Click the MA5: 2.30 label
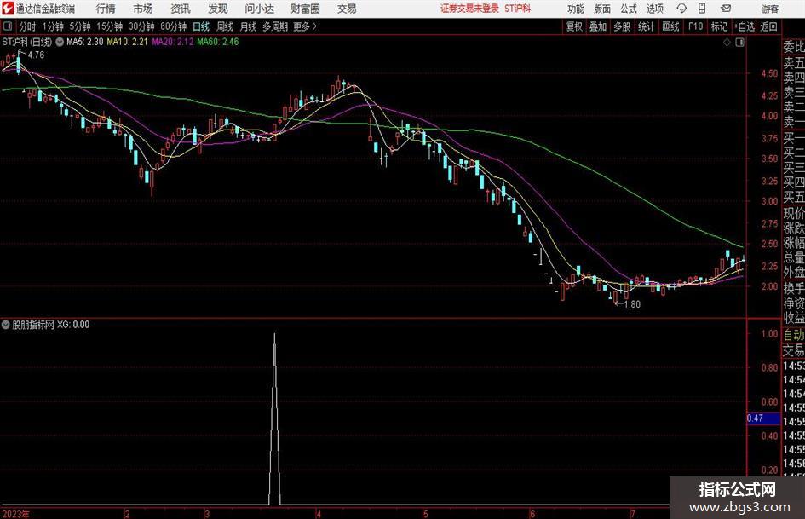This screenshot has width=805, height=519. pyautogui.click(x=84, y=42)
